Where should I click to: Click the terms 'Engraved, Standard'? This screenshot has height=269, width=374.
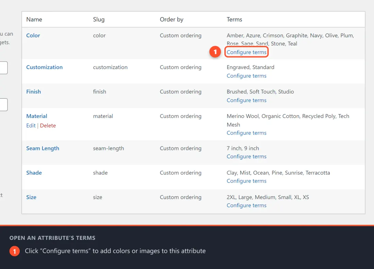251,68
